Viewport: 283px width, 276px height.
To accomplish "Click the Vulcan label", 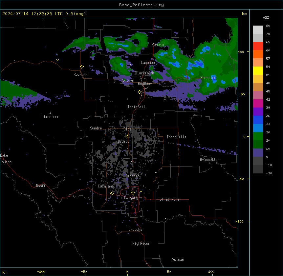I will coord(178,260).
